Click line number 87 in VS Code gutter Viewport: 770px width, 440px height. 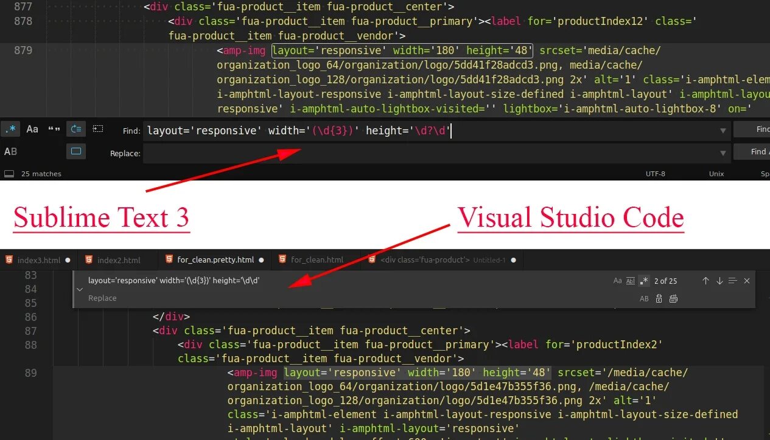click(x=30, y=331)
